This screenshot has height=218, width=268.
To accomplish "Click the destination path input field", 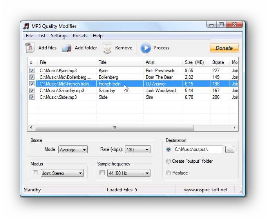I will (x=198, y=149).
